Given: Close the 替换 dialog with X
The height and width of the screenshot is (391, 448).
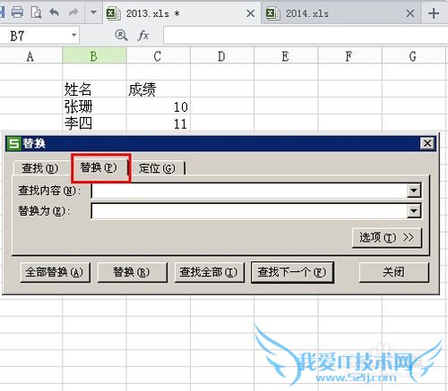Looking at the screenshot, I should point(427,143).
